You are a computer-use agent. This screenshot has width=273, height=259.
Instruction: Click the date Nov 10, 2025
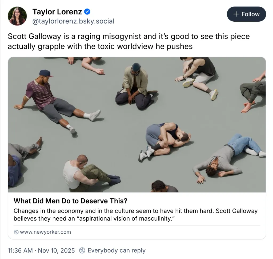pyautogui.click(x=57, y=250)
